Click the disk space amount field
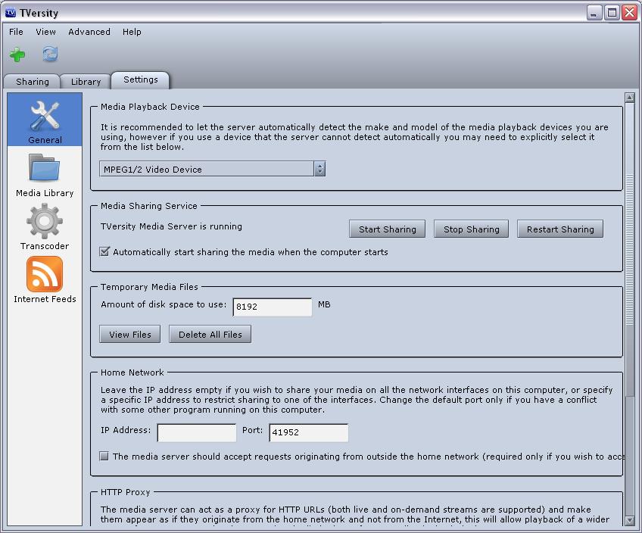 tap(273, 307)
